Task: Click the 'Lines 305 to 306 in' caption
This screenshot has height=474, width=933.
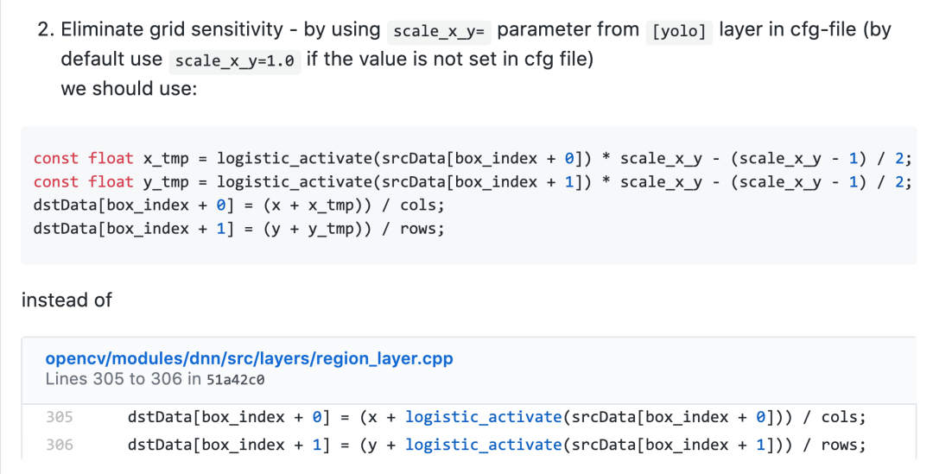Action: coord(124,379)
